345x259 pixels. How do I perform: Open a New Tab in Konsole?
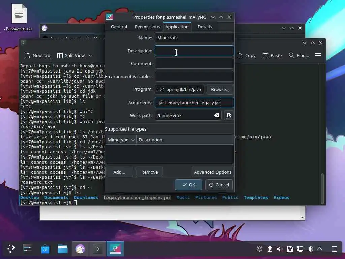37,56
